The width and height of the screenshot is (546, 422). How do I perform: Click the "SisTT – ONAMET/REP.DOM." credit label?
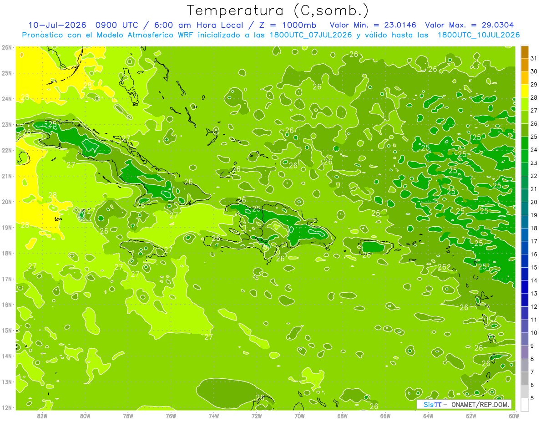coord(464,404)
